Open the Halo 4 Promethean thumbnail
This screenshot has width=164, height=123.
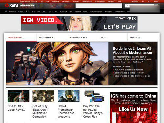click(69, 96)
